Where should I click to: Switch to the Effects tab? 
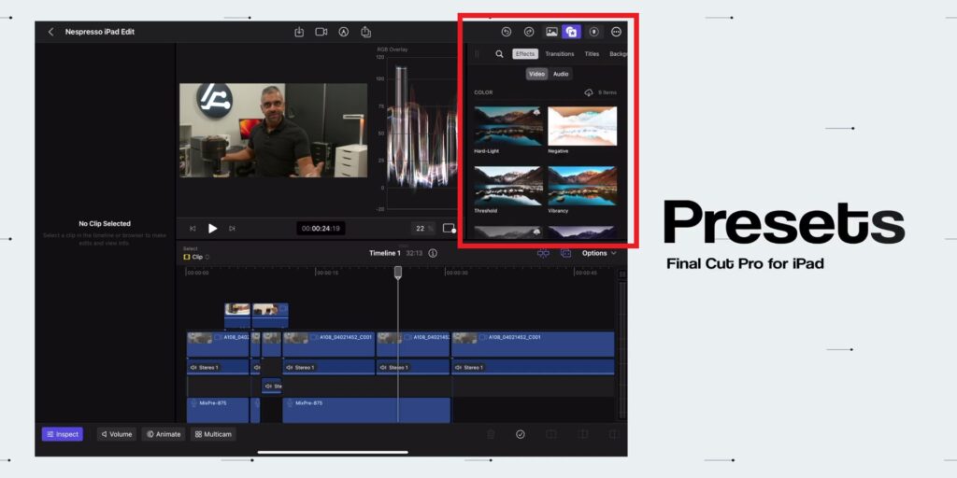point(525,53)
